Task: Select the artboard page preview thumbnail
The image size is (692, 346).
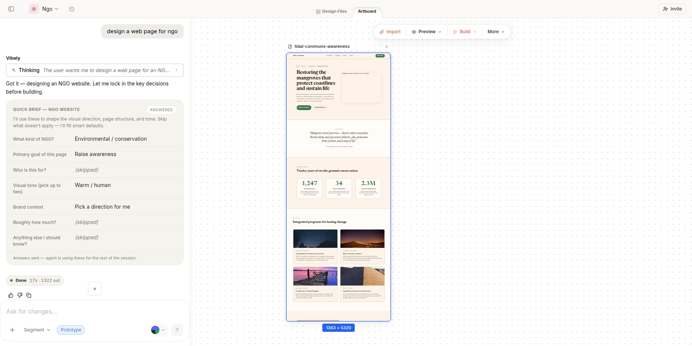Action: (x=339, y=187)
